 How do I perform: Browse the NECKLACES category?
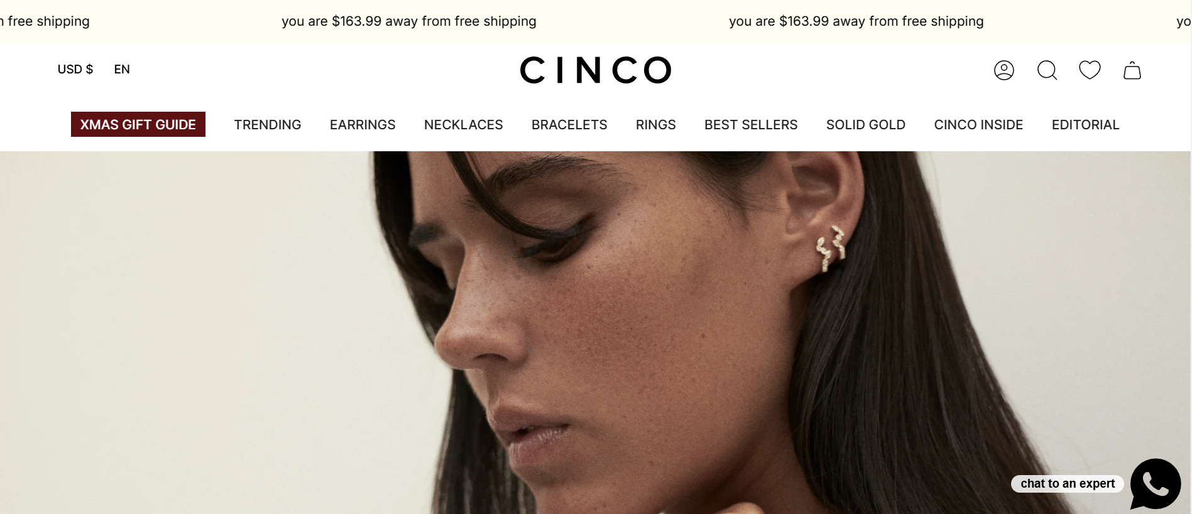click(x=464, y=124)
